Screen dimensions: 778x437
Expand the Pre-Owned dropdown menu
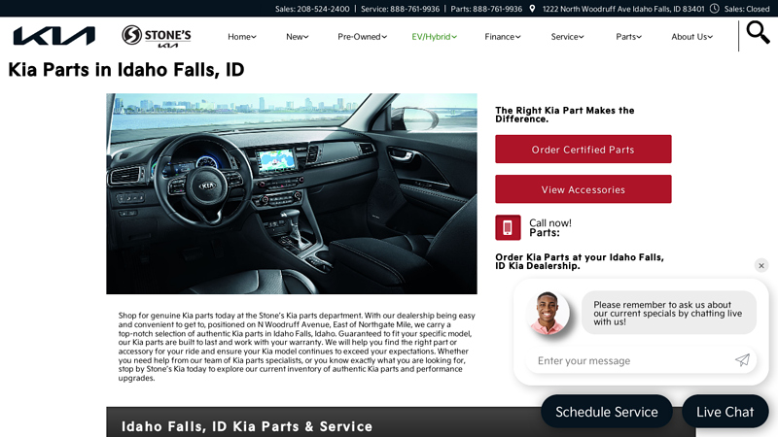(362, 37)
